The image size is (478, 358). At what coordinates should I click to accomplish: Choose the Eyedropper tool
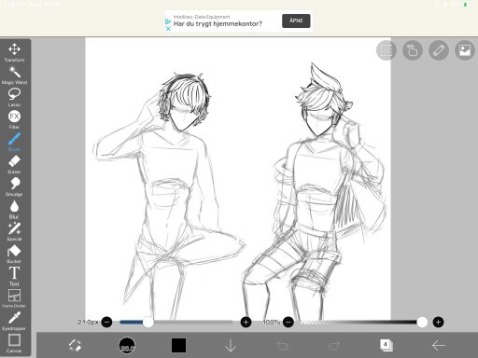(x=14, y=321)
